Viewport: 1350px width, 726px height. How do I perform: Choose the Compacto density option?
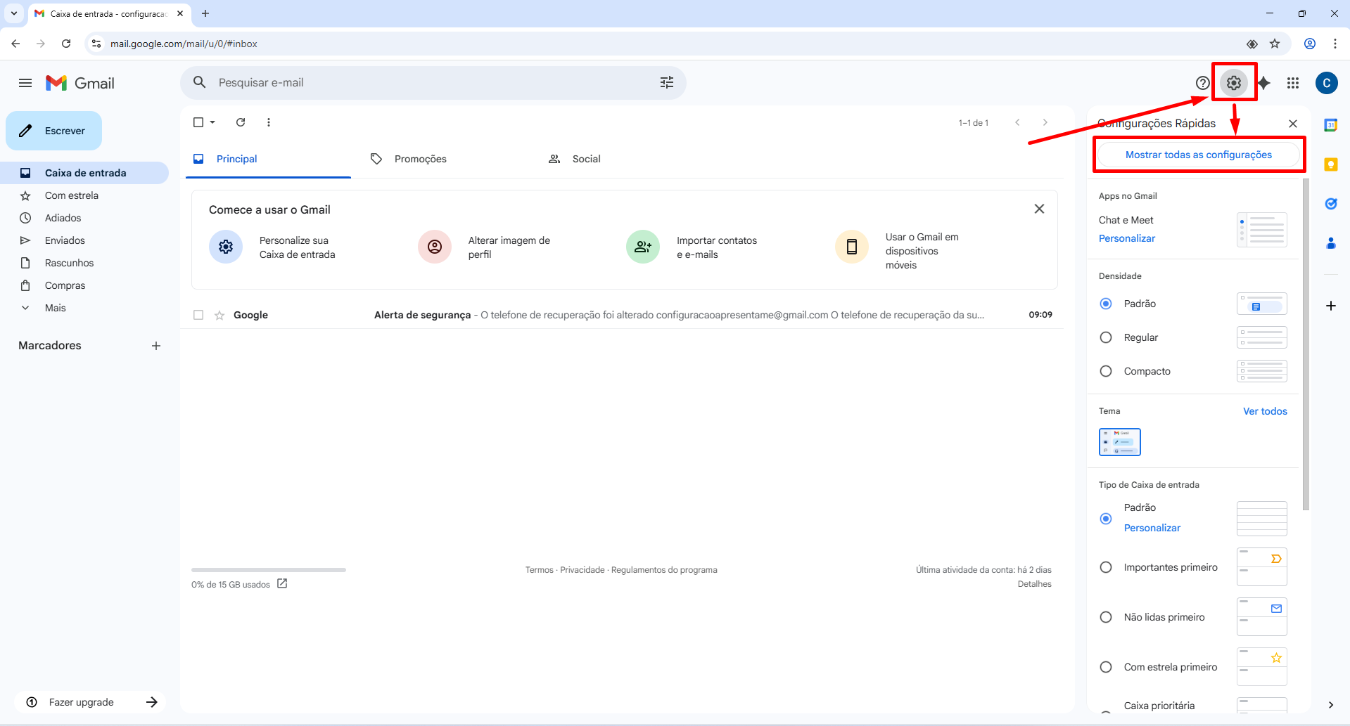[x=1106, y=371]
